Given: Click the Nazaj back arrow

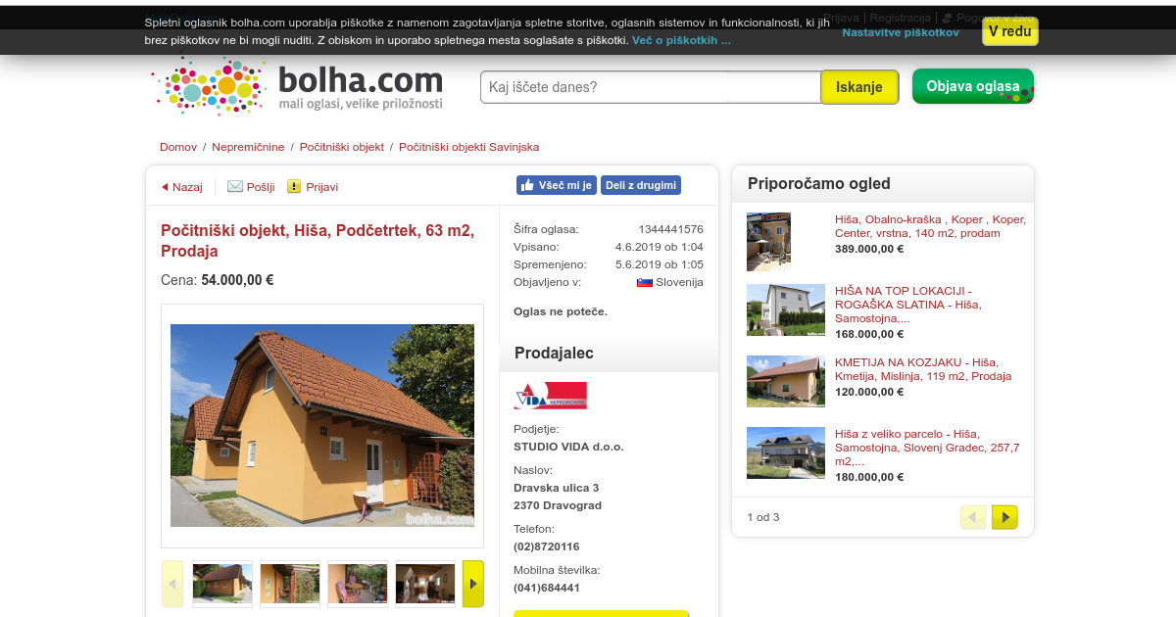Looking at the screenshot, I should pyautogui.click(x=165, y=187).
